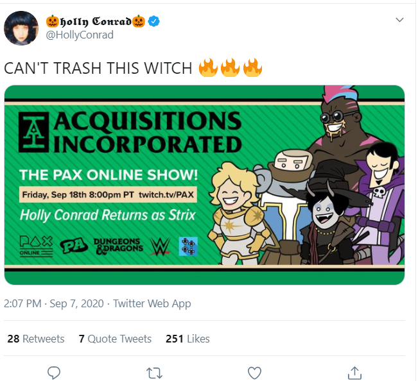Open the Acquisitions Incorporated banner image

[204, 185]
